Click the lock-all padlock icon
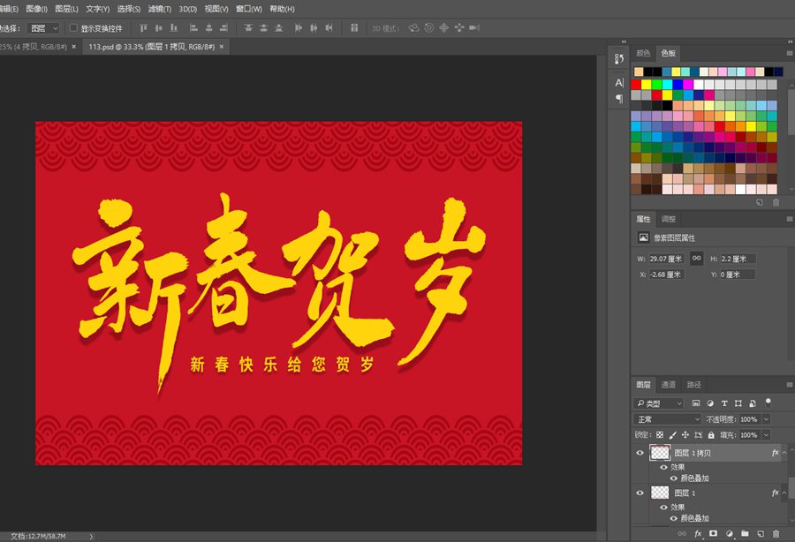Image resolution: width=795 pixels, height=542 pixels. [712, 435]
